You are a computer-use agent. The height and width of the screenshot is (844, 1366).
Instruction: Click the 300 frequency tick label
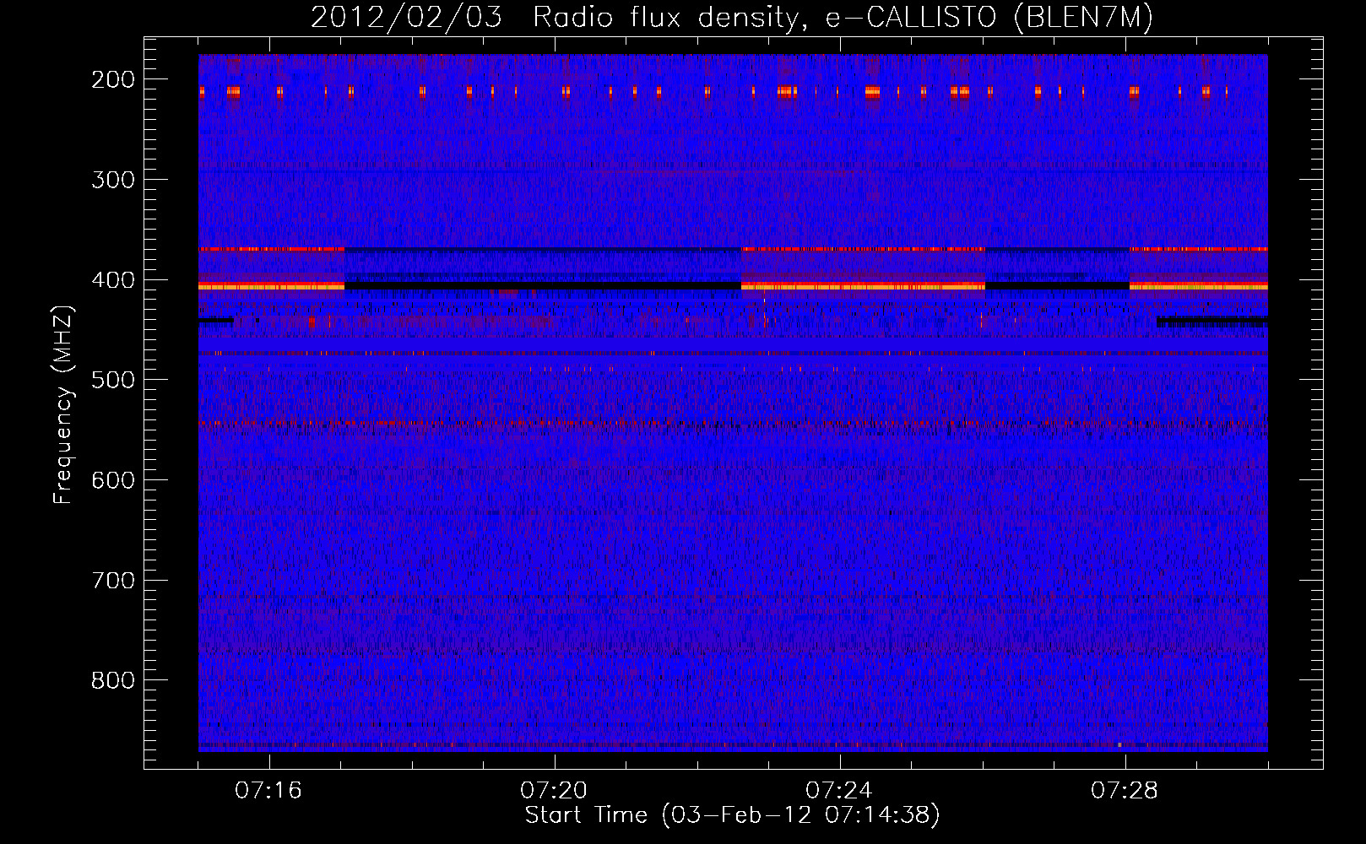pos(113,180)
